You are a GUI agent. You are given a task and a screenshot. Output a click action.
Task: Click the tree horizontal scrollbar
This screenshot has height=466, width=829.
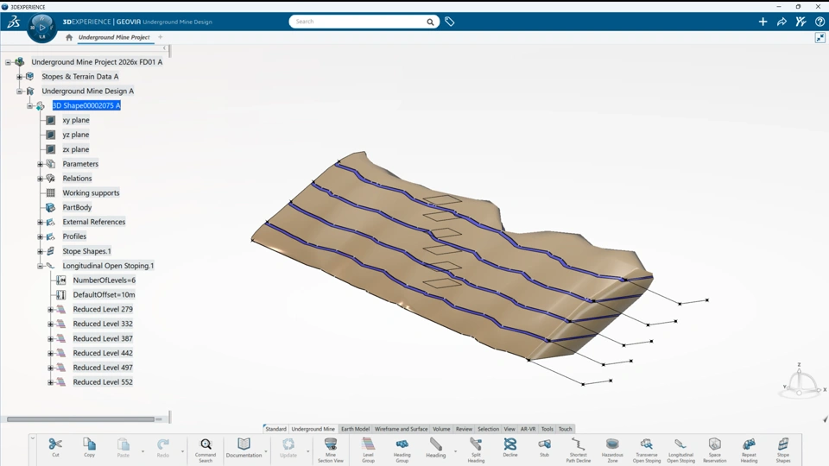[80, 419]
